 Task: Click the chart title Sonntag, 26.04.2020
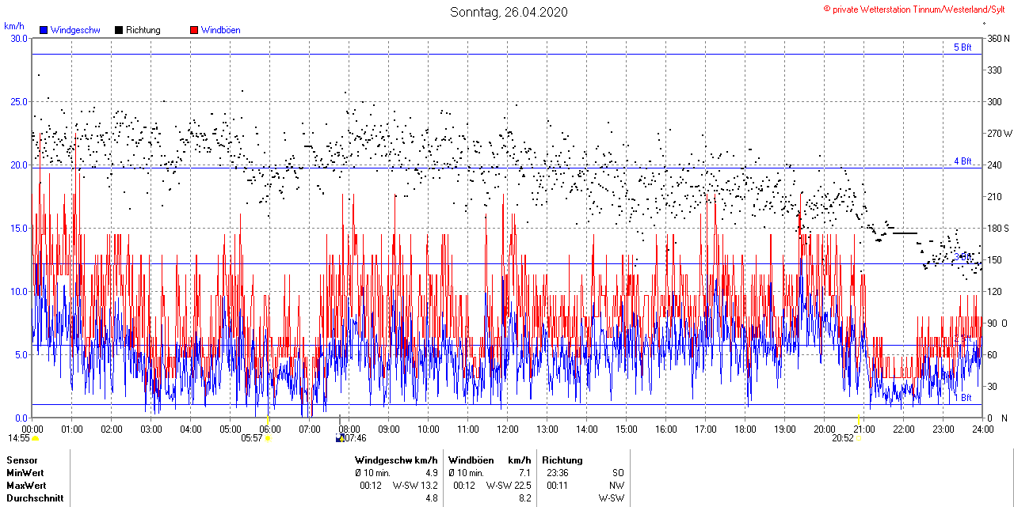click(509, 12)
